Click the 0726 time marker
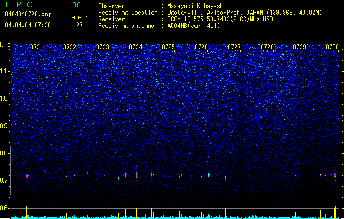 201,47
